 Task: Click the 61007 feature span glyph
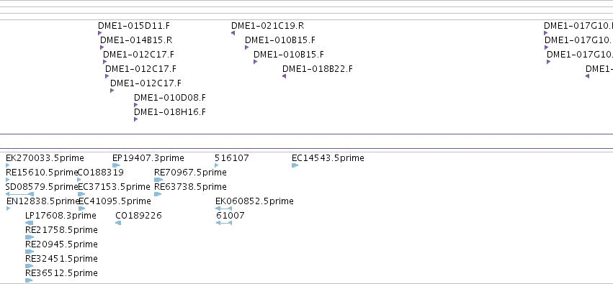tap(224, 223)
